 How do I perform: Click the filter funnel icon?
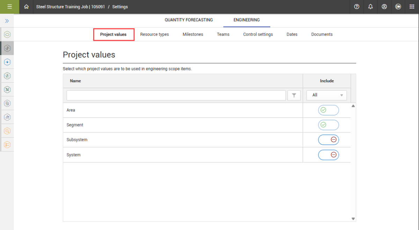point(294,95)
